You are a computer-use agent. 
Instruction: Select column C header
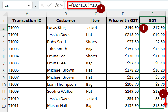(x=96, y=14)
